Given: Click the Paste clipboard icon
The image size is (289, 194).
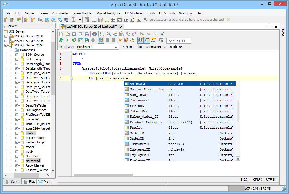Looking at the screenshot, I should click(x=121, y=34).
